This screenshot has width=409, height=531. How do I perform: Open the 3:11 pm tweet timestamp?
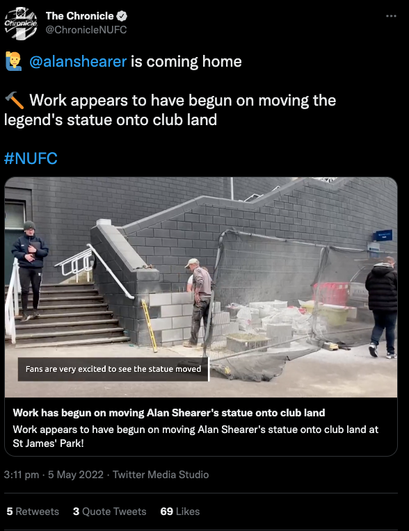pyautogui.click(x=22, y=475)
